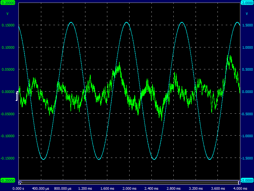The height and width of the screenshot is (191, 254).
Task: Click the 400.000 µs time label
Action: (41, 188)
